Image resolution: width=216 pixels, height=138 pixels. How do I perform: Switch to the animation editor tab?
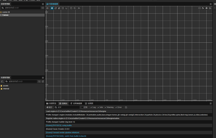(76, 104)
